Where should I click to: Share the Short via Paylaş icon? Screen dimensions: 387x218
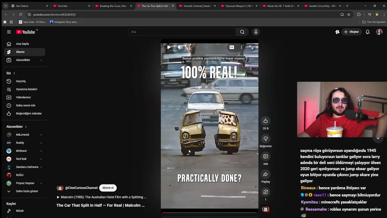tap(265, 174)
